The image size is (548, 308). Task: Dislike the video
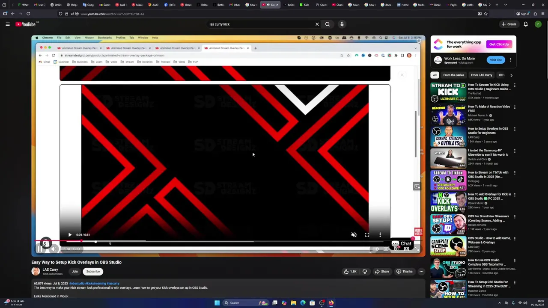point(365,271)
